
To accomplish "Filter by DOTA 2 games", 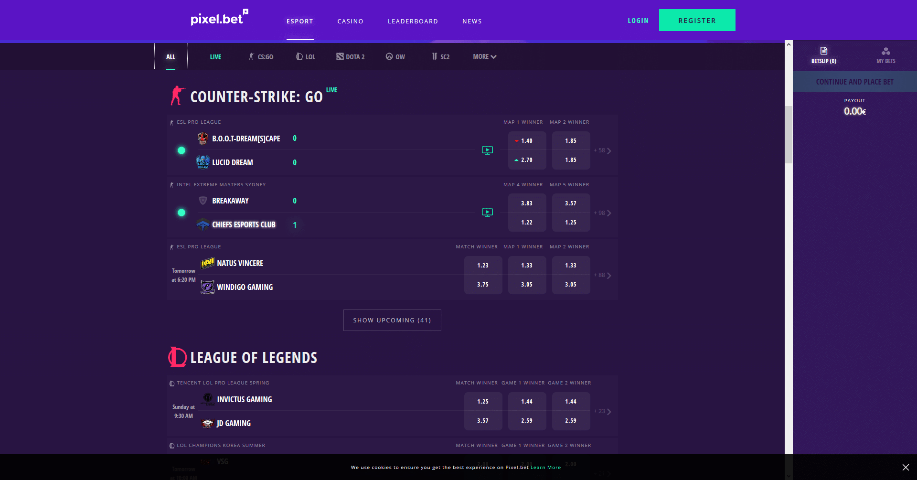I will point(351,57).
